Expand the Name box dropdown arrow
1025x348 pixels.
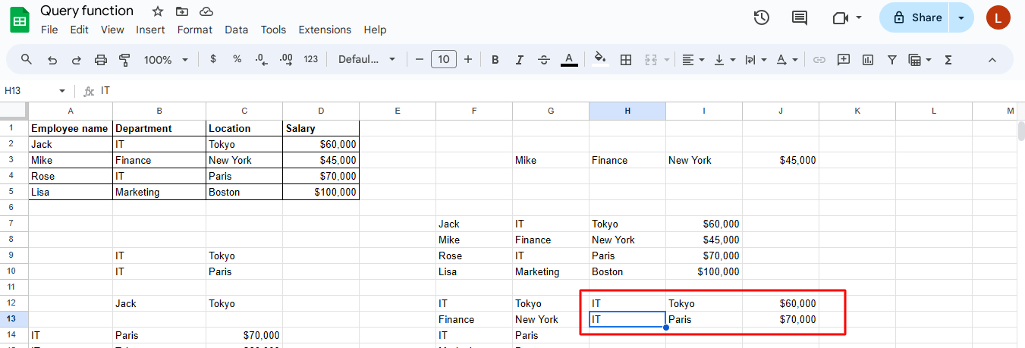pyautogui.click(x=62, y=91)
